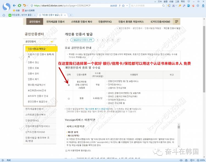Viewport: 206px width, 162px height.
Task: Click the search text input box
Action: pyautogui.click(x=146, y=6)
